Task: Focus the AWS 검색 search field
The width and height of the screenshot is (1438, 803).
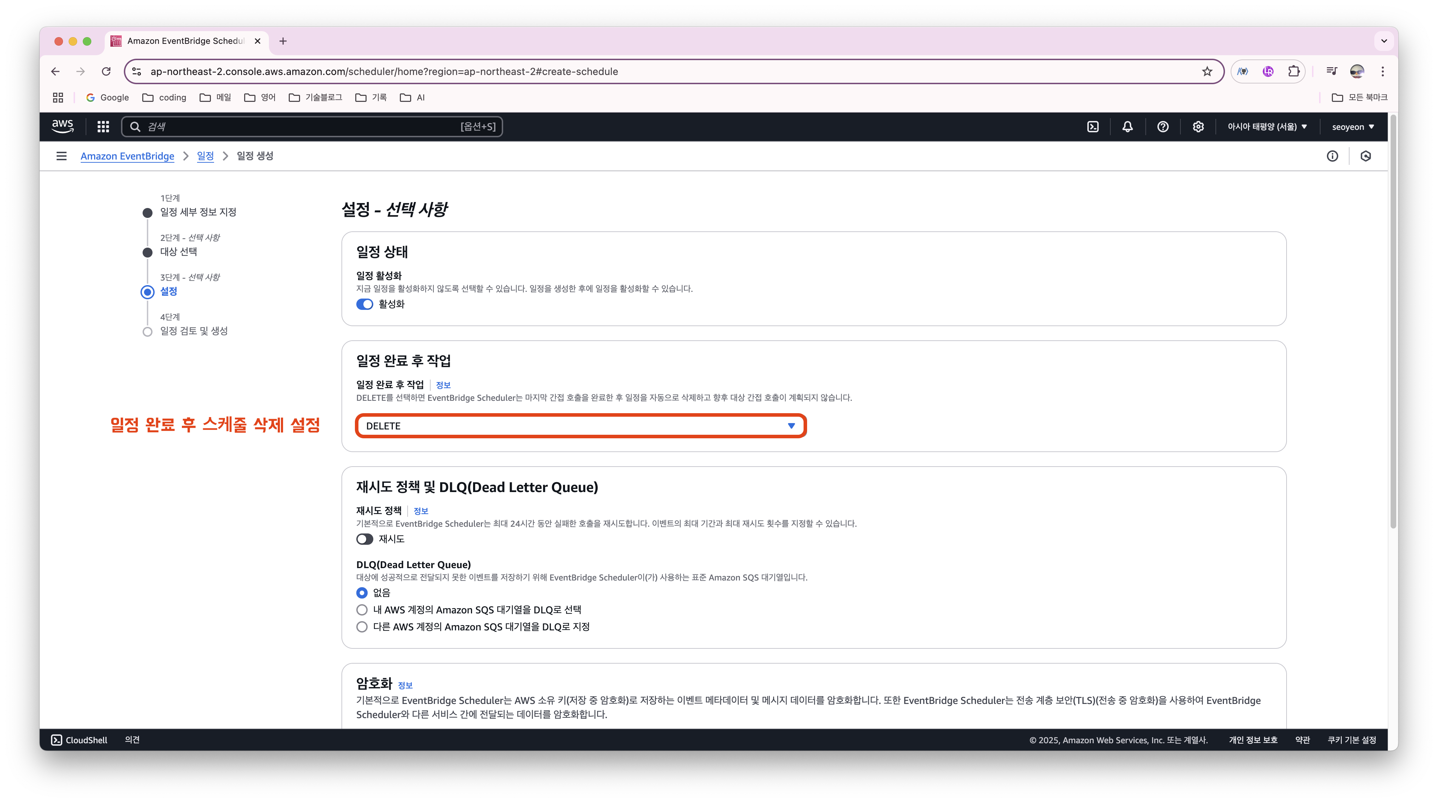Action: (301, 127)
